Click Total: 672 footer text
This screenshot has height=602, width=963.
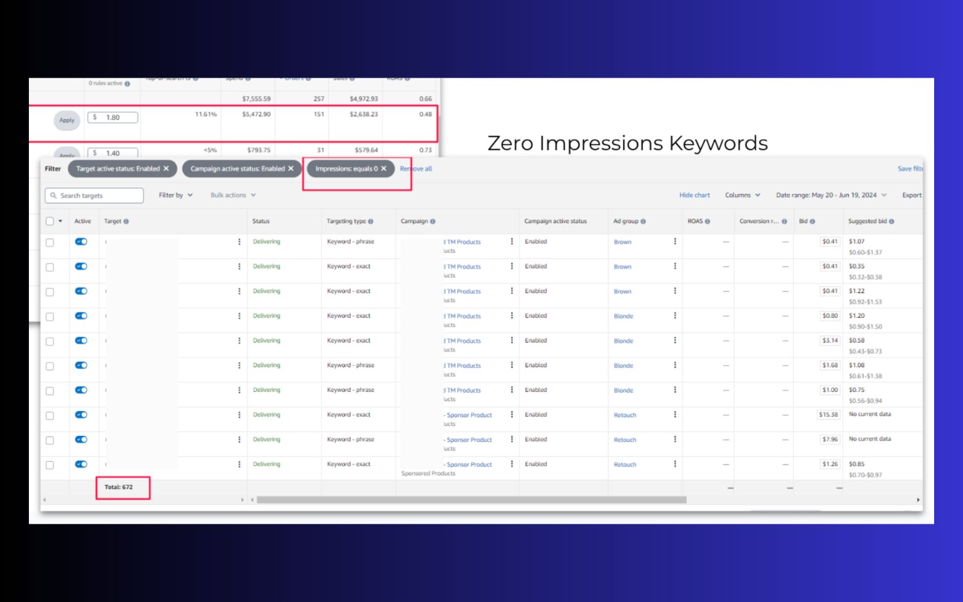[x=119, y=487]
